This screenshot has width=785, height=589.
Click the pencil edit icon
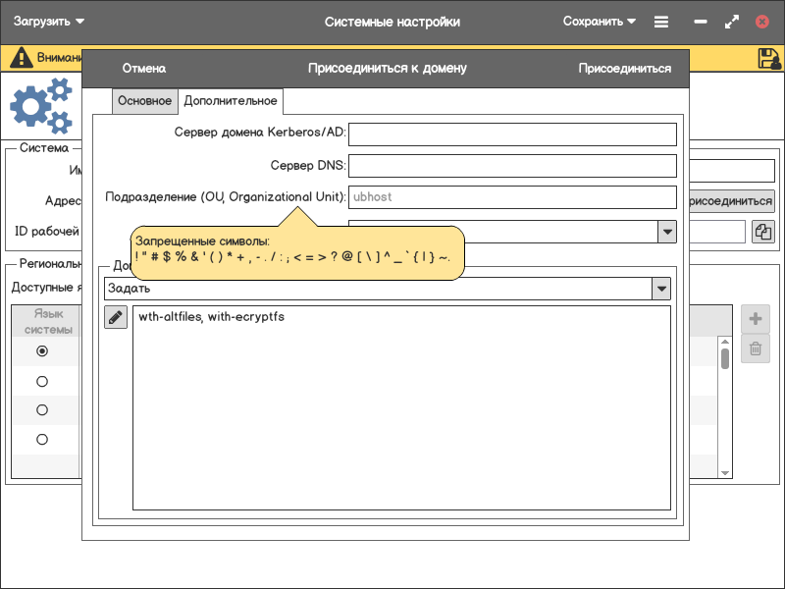pos(116,317)
